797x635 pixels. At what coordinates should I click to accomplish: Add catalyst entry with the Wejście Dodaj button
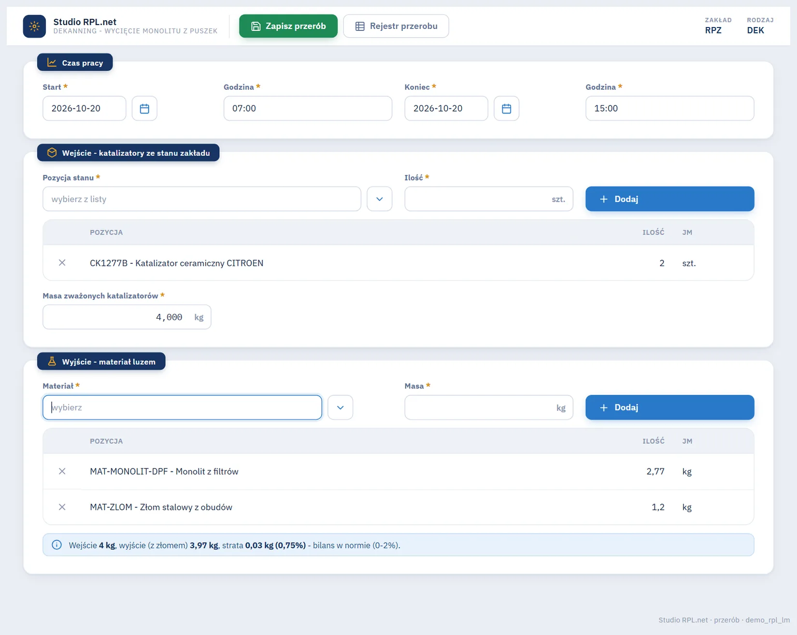point(669,199)
